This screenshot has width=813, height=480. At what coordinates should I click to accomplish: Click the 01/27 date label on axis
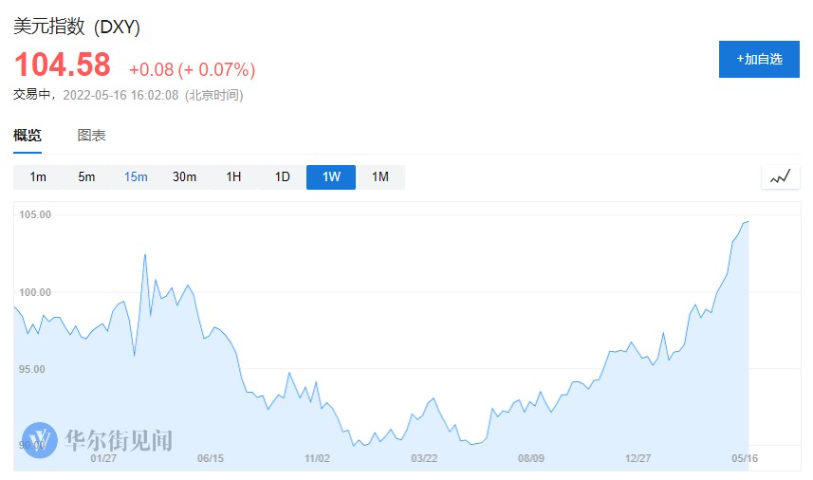103,458
